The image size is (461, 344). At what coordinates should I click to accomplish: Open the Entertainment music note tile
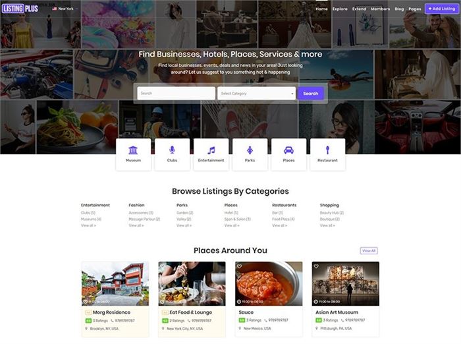[211, 151]
